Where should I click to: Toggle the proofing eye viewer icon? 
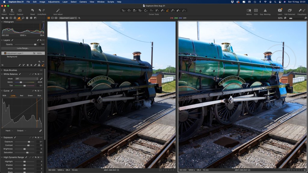tap(56, 18)
